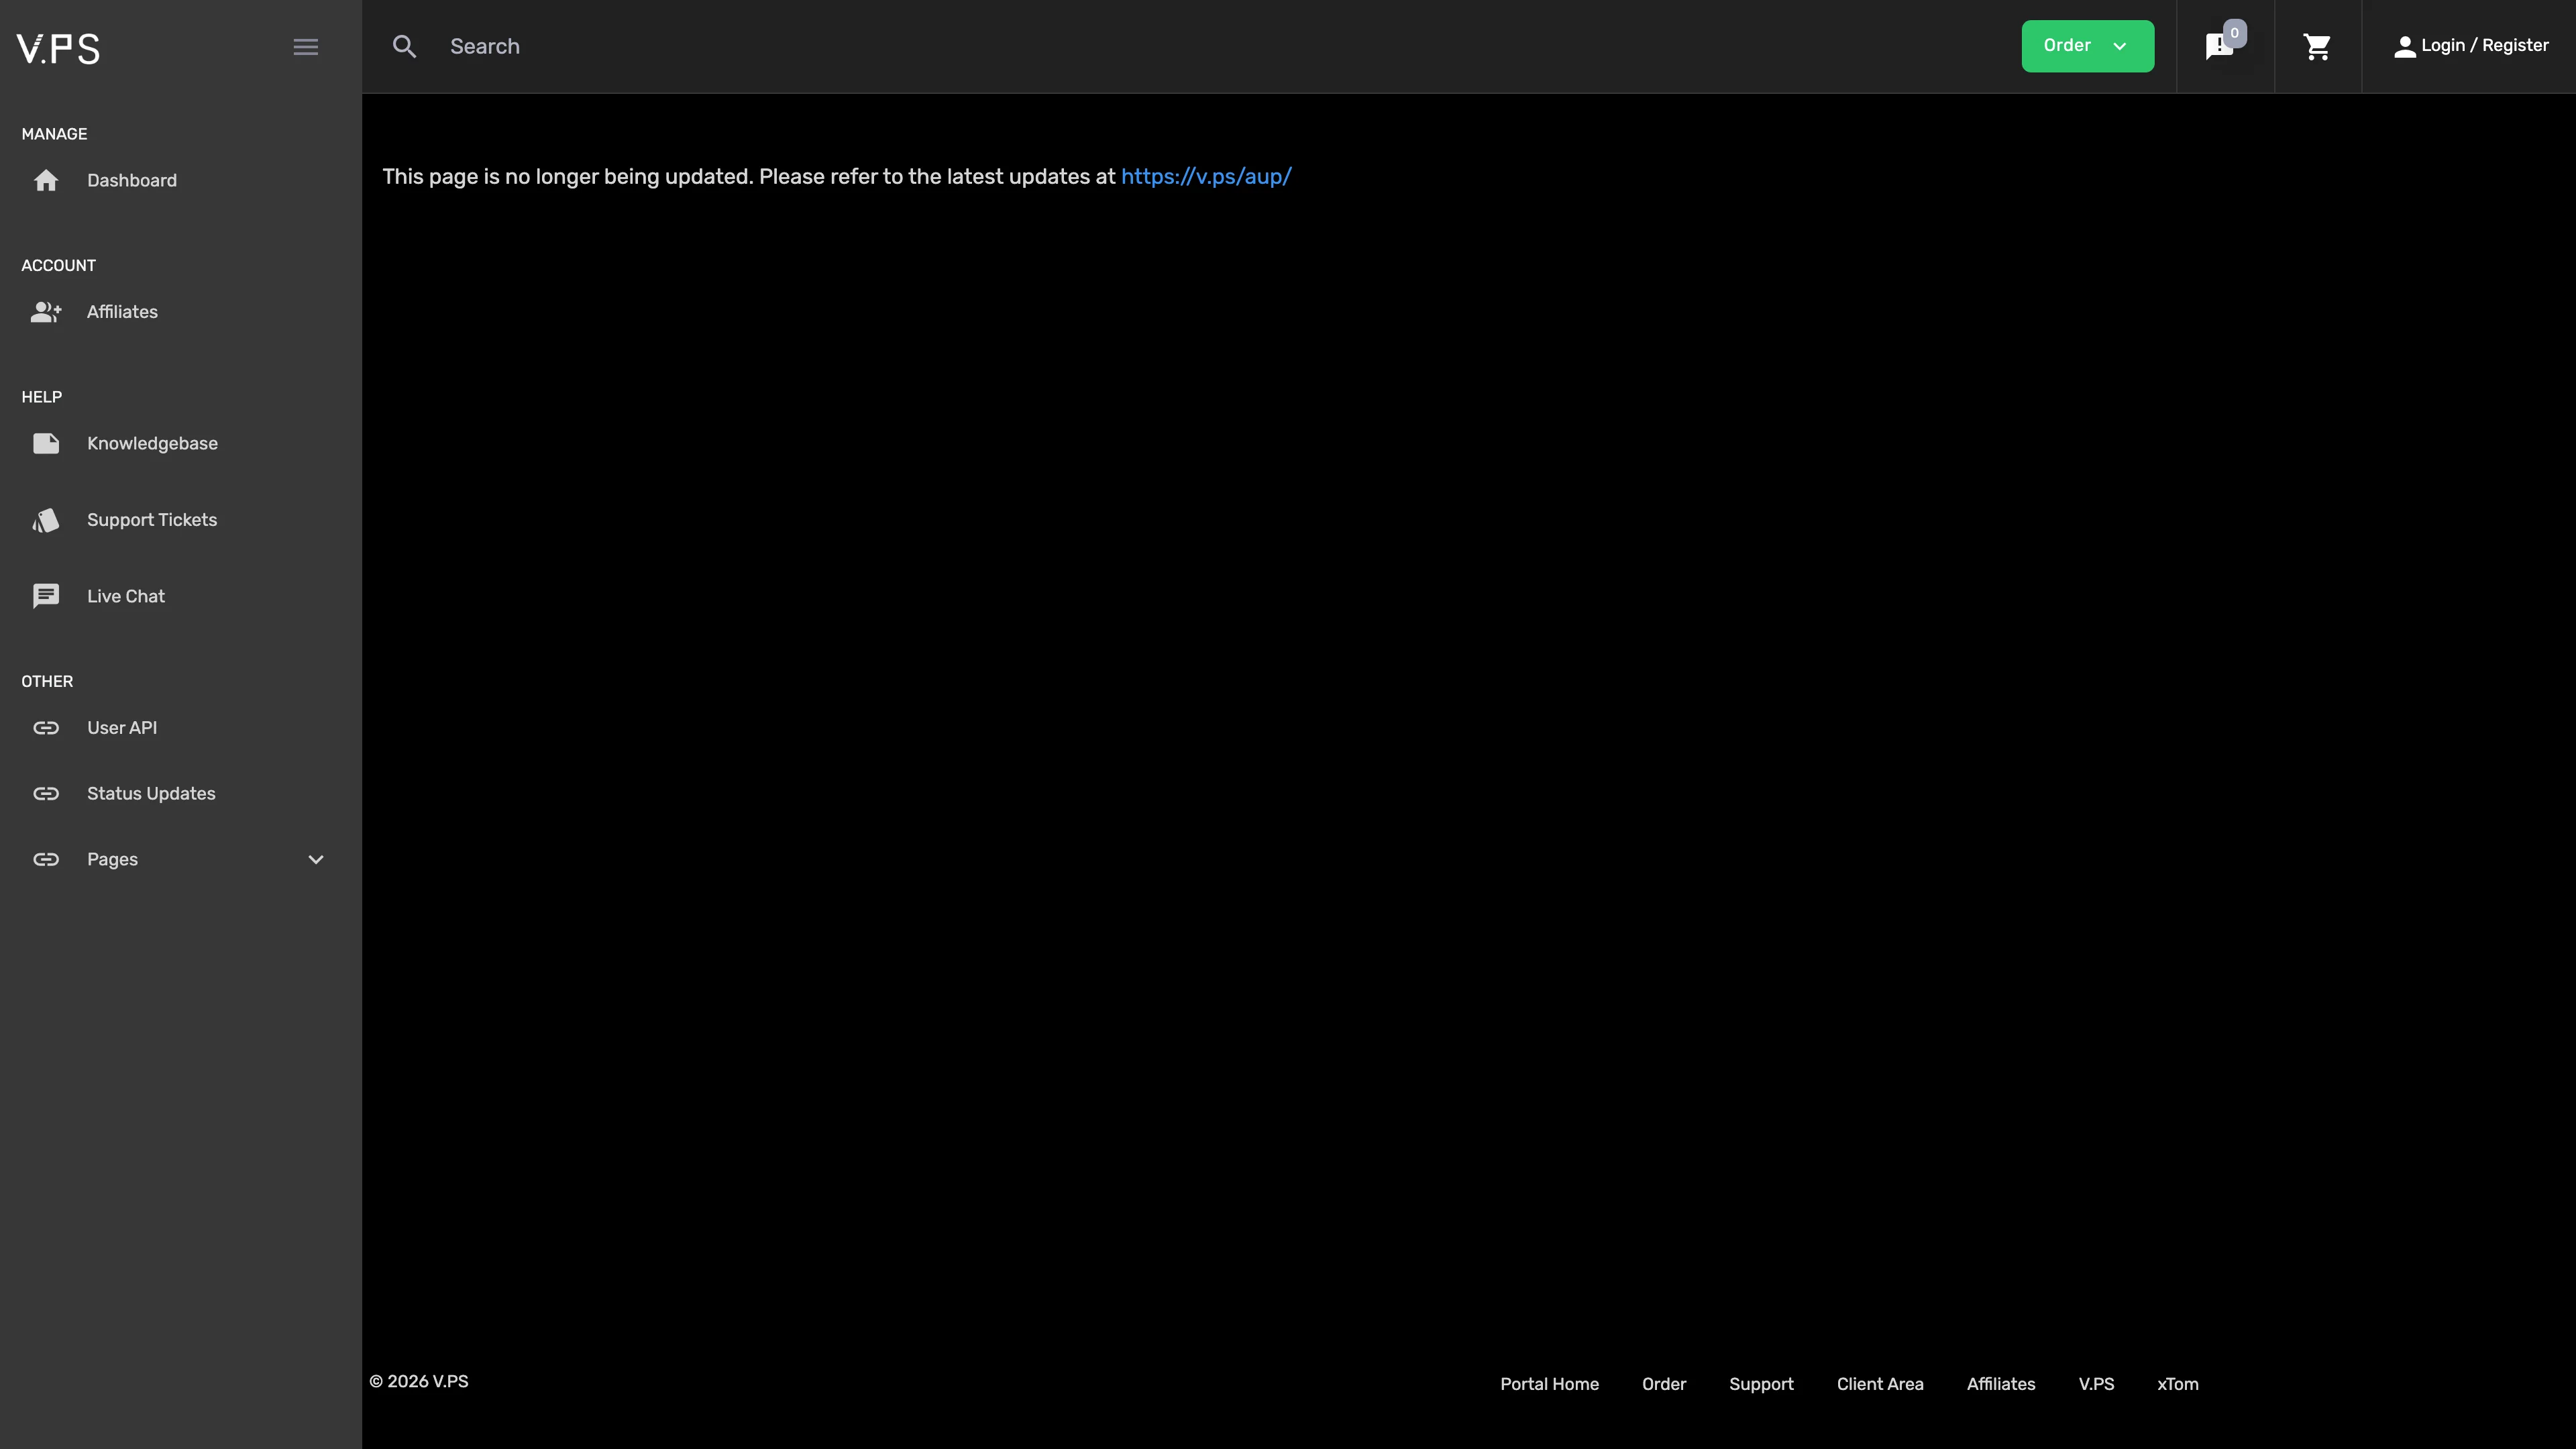Collapse the Pages chevron
Screen dimensions: 2576x1449
tap(315, 859)
